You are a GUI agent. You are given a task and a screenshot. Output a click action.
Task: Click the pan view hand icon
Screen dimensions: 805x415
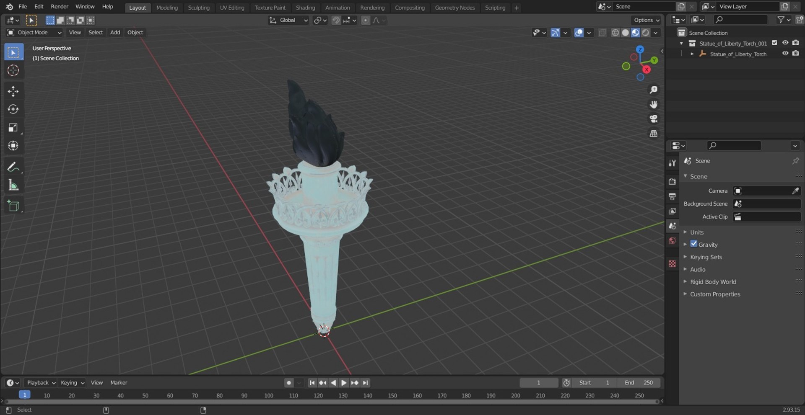[653, 105]
